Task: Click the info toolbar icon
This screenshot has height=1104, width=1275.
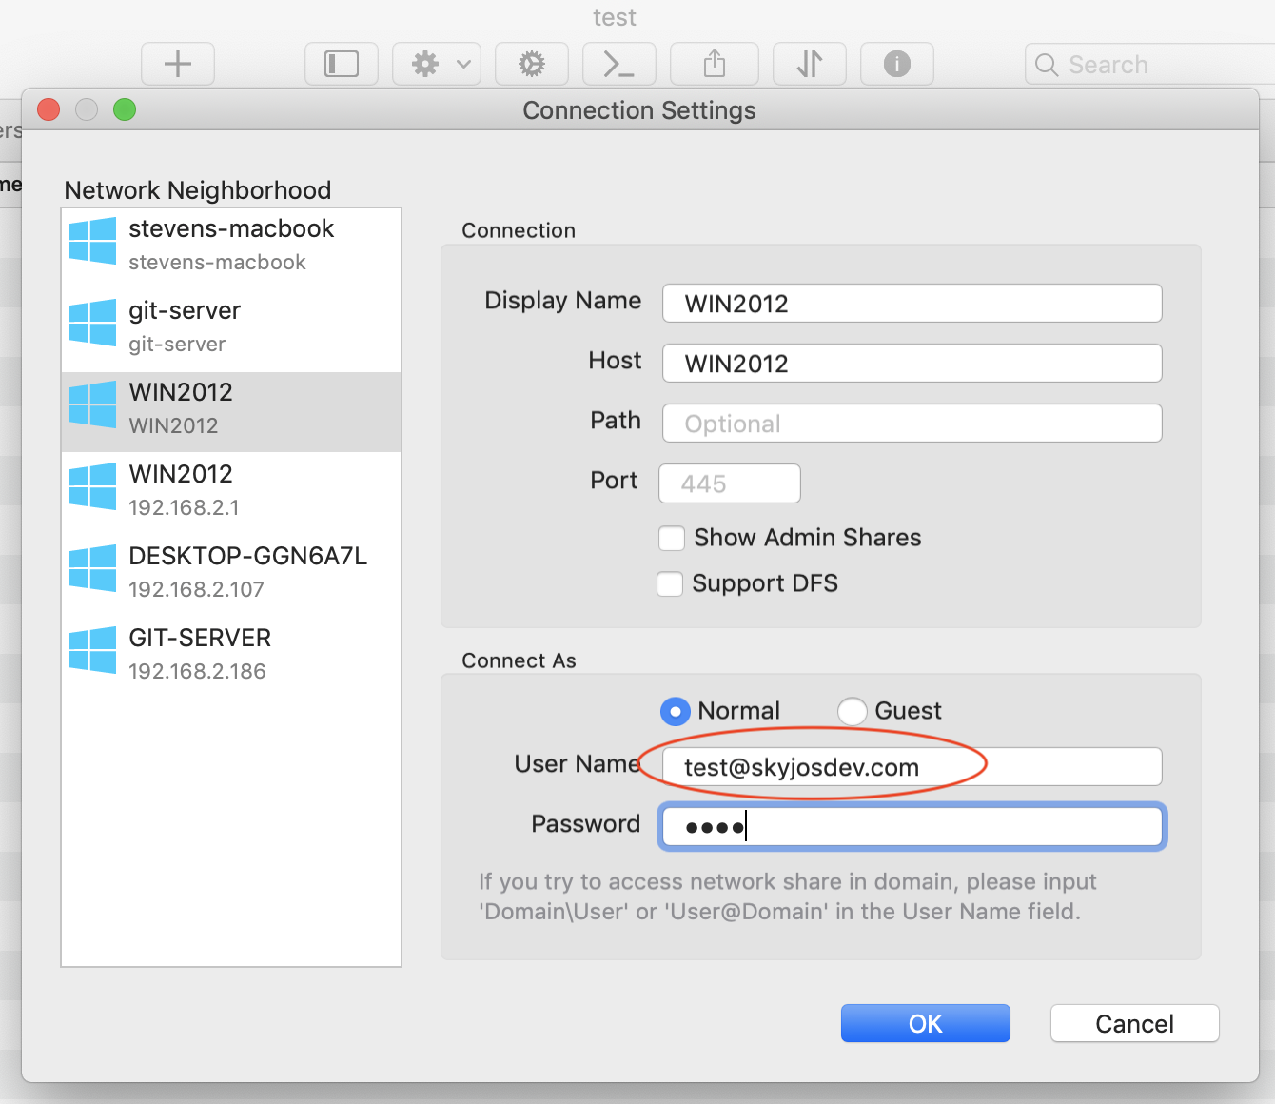Action: point(897,65)
